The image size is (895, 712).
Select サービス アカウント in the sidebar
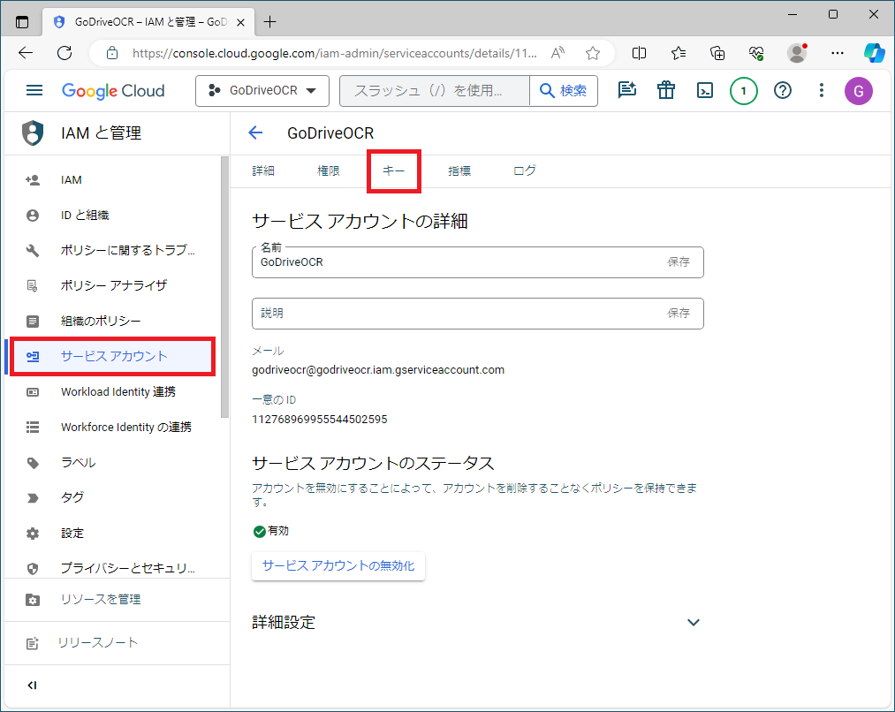click(x=112, y=356)
